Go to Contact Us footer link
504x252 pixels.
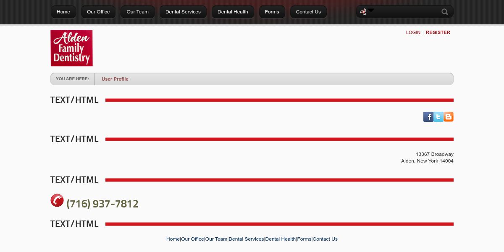pos(325,239)
